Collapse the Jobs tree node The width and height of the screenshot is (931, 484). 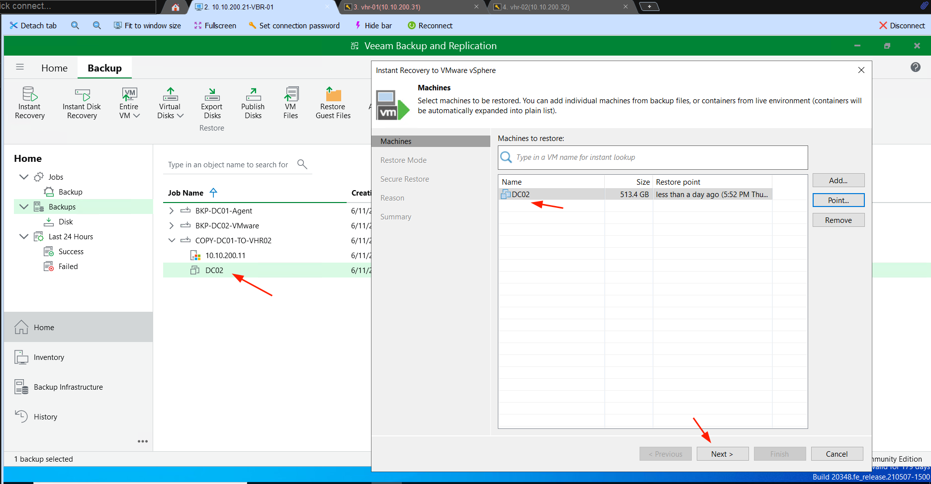click(24, 177)
